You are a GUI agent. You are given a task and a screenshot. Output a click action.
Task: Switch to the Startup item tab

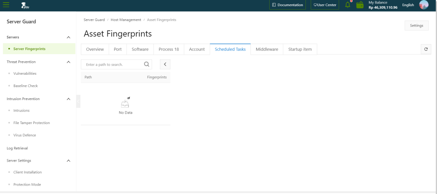click(300, 49)
